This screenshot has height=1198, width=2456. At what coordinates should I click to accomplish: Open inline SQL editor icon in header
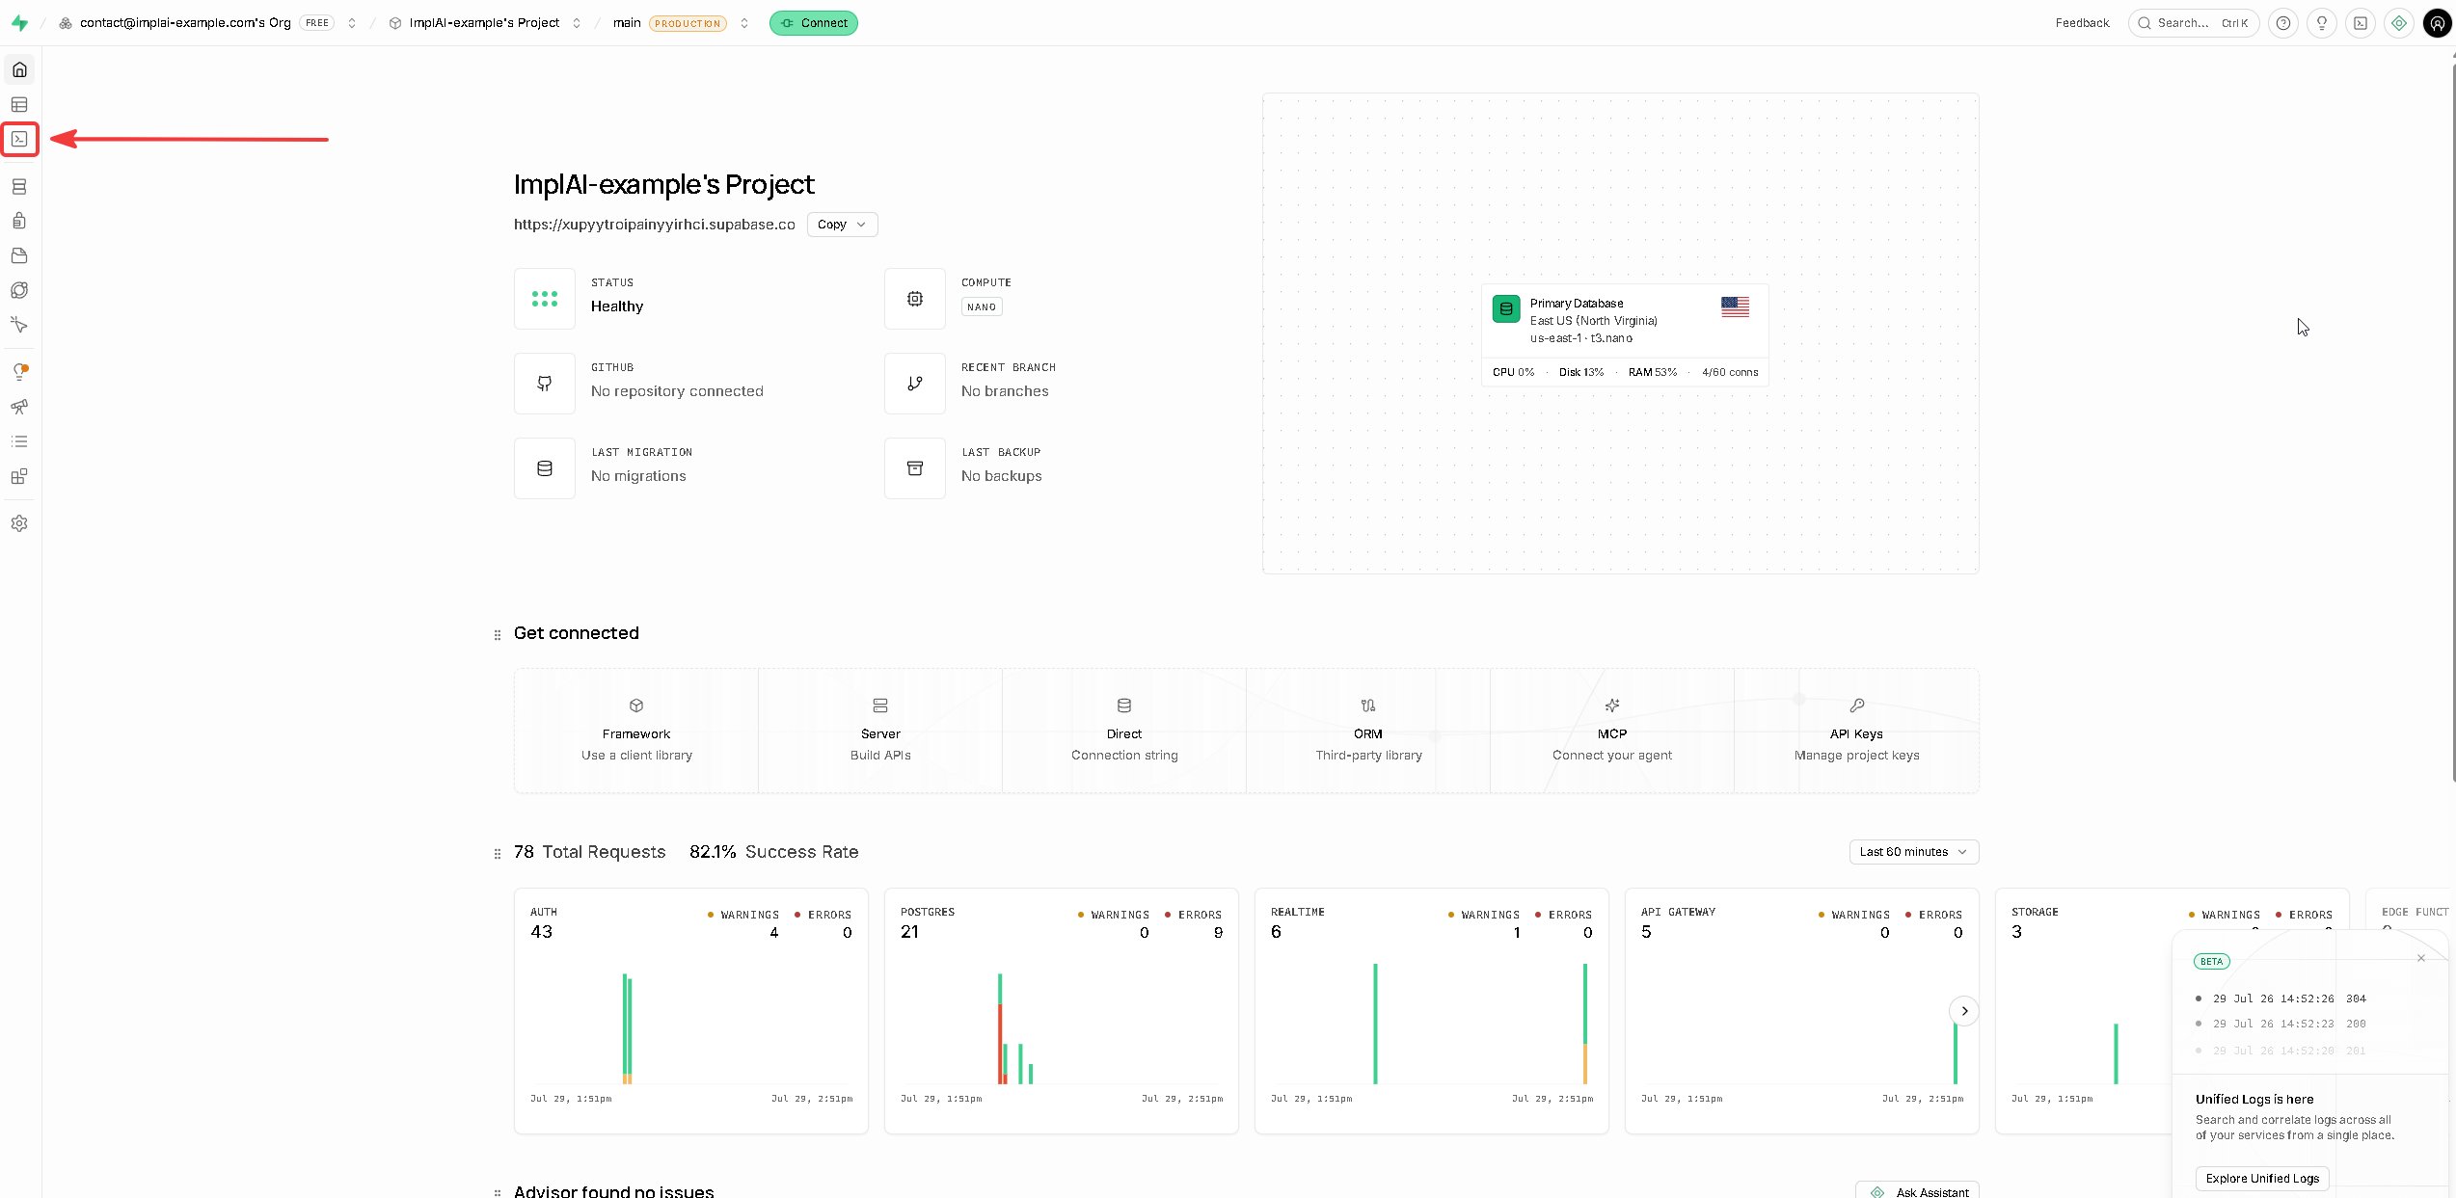[2361, 23]
